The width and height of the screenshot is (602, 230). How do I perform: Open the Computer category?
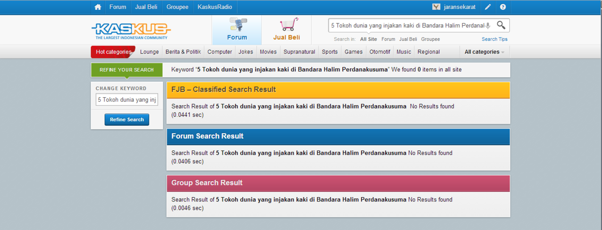(x=220, y=52)
